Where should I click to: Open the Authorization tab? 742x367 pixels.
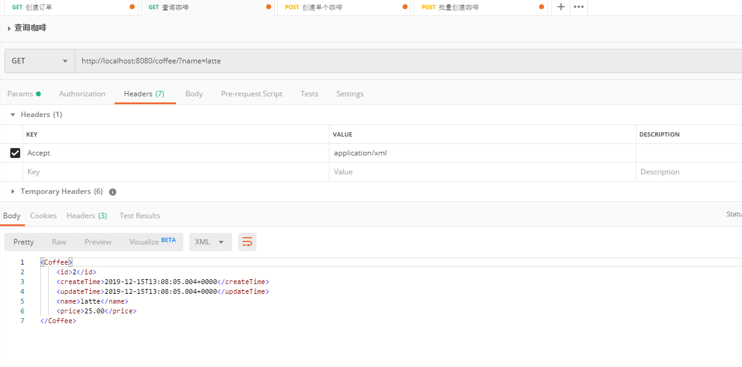coord(82,94)
